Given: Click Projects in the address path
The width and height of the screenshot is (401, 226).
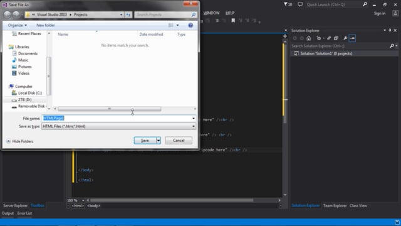Looking at the screenshot, I should click(81, 14).
